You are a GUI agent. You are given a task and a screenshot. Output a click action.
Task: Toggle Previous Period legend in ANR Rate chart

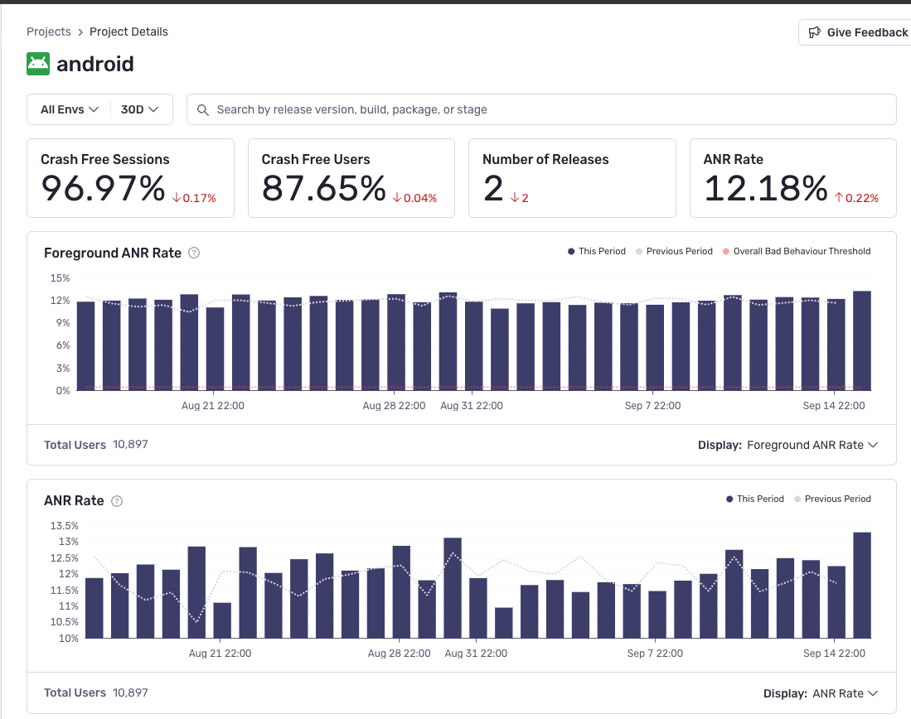point(832,499)
